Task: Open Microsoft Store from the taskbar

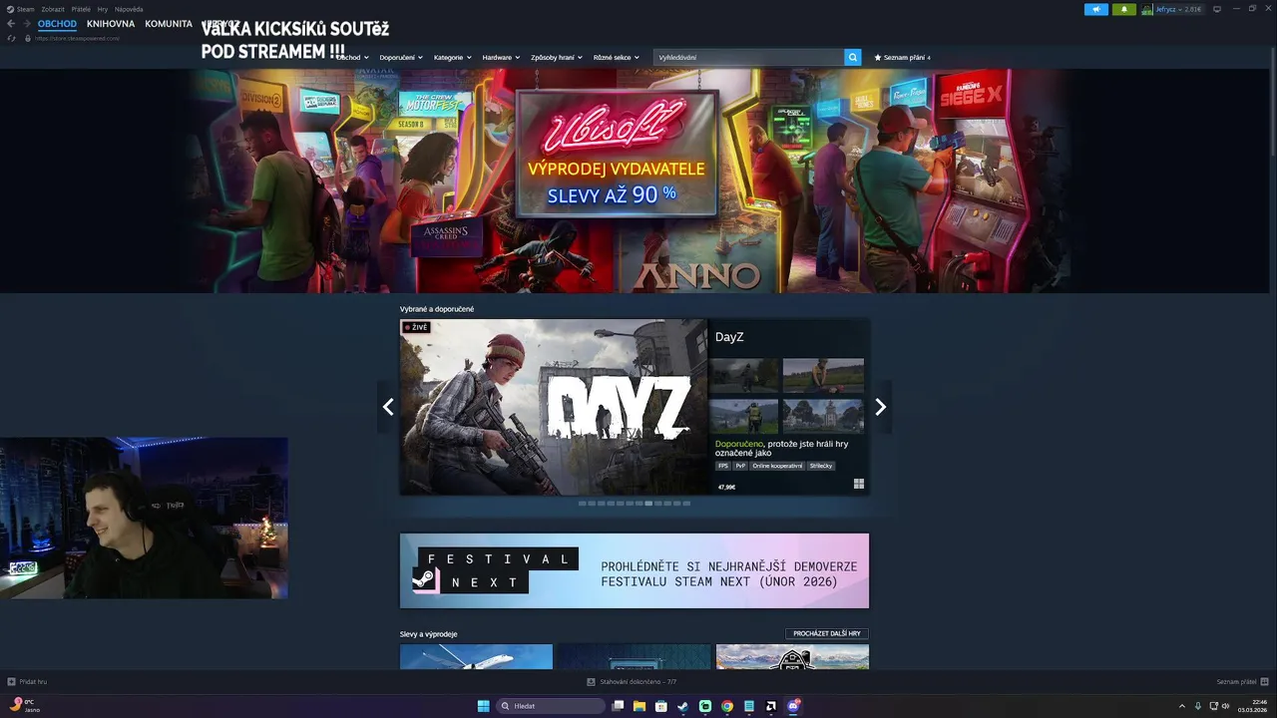Action: tap(661, 706)
